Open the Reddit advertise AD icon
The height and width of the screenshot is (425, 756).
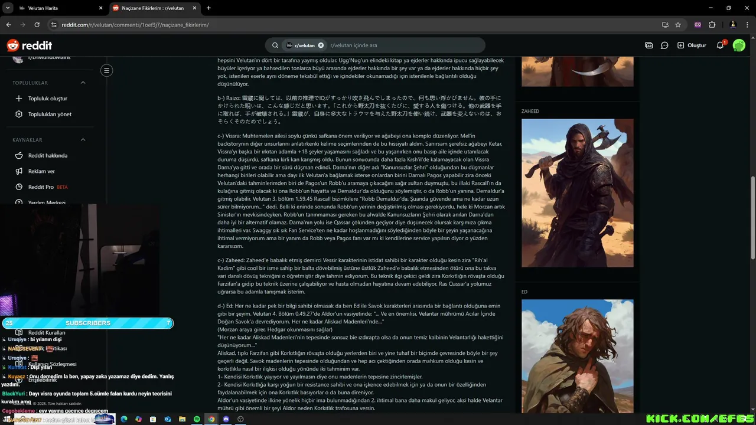pyautogui.click(x=649, y=45)
